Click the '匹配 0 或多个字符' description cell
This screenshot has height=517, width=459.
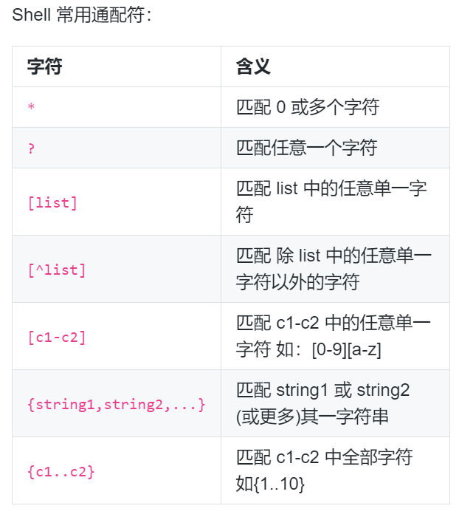pos(308,107)
